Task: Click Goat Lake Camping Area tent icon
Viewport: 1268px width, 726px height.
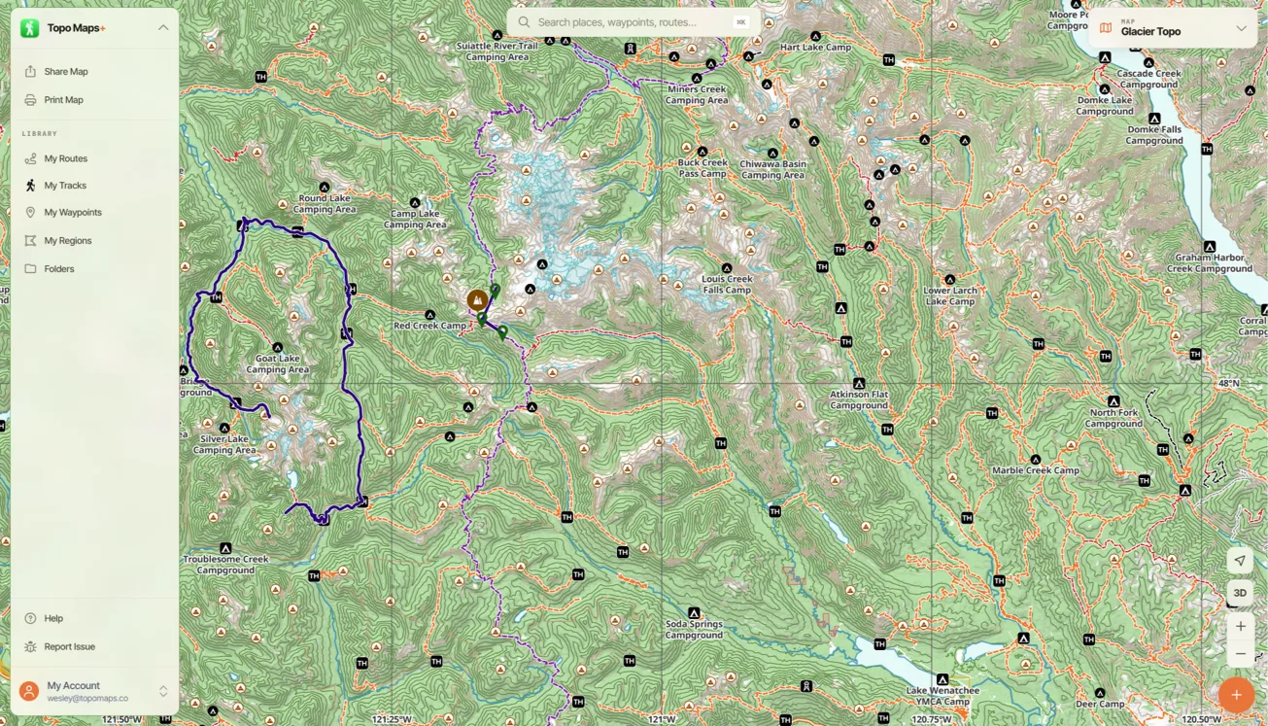Action: 278,347
